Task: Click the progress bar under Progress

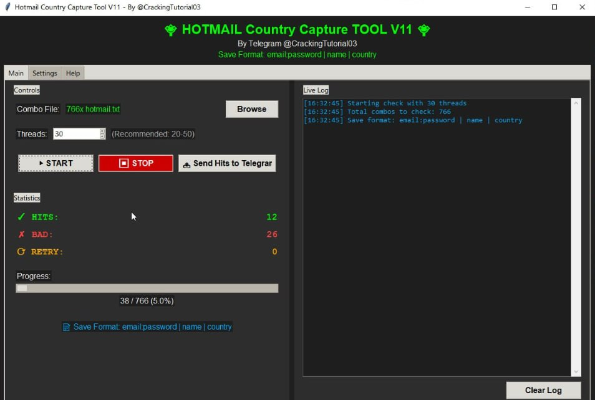Action: [147, 288]
